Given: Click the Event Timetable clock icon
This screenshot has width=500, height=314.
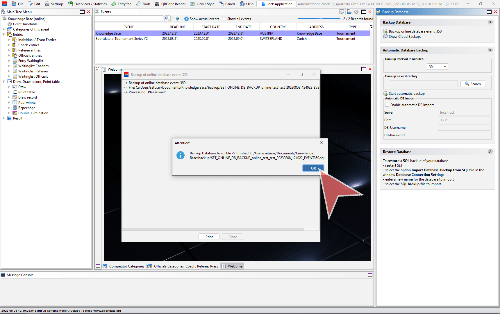Looking at the screenshot, I should [10, 24].
